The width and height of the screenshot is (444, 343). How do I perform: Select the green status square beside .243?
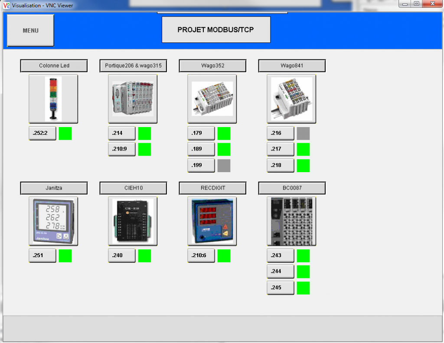click(x=303, y=256)
